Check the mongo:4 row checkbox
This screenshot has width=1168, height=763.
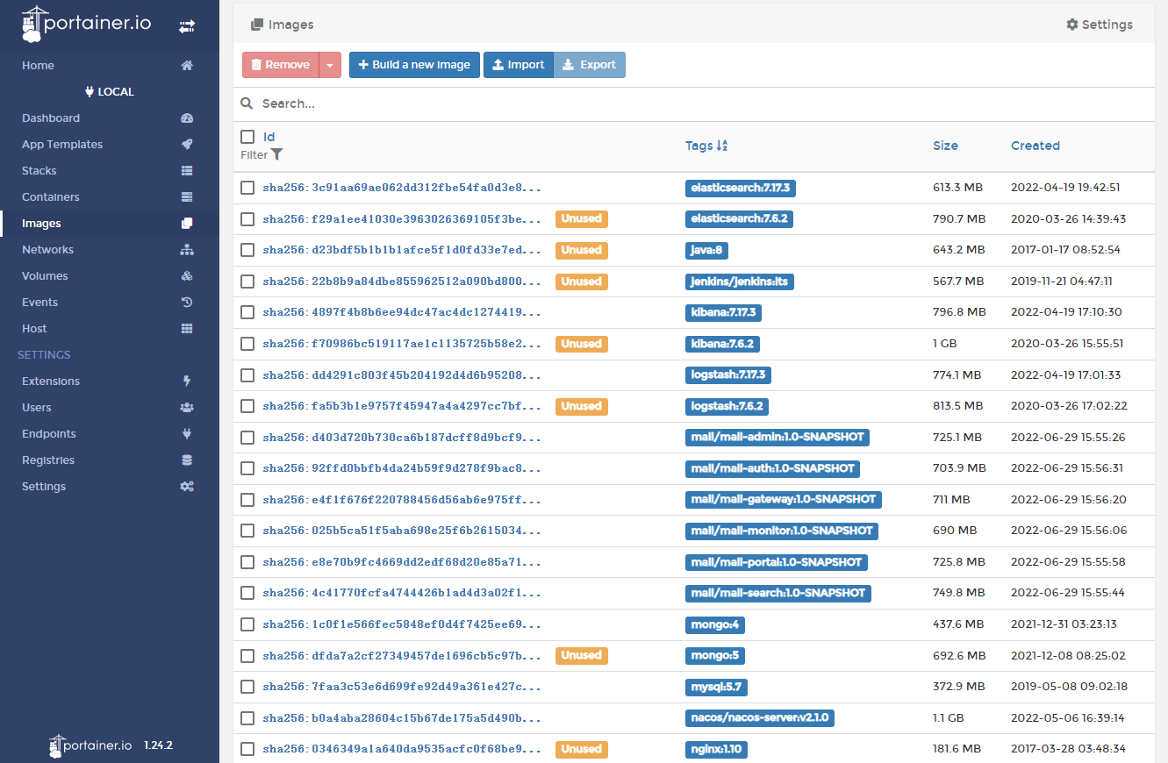(x=247, y=624)
